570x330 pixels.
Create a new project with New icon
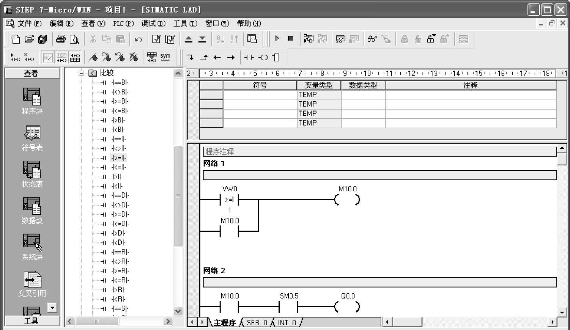click(16, 39)
